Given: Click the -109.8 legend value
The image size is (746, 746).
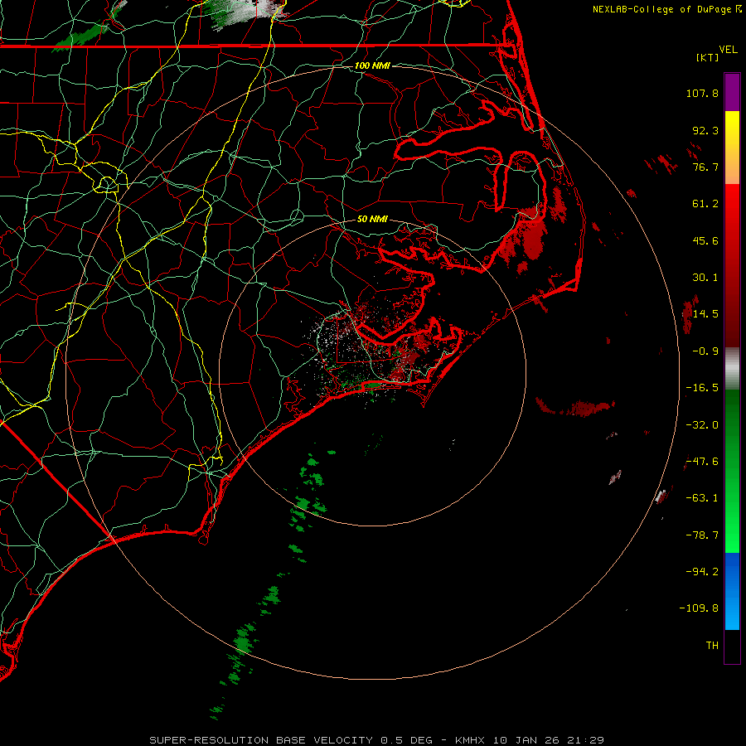Looking at the screenshot, I should tap(699, 608).
